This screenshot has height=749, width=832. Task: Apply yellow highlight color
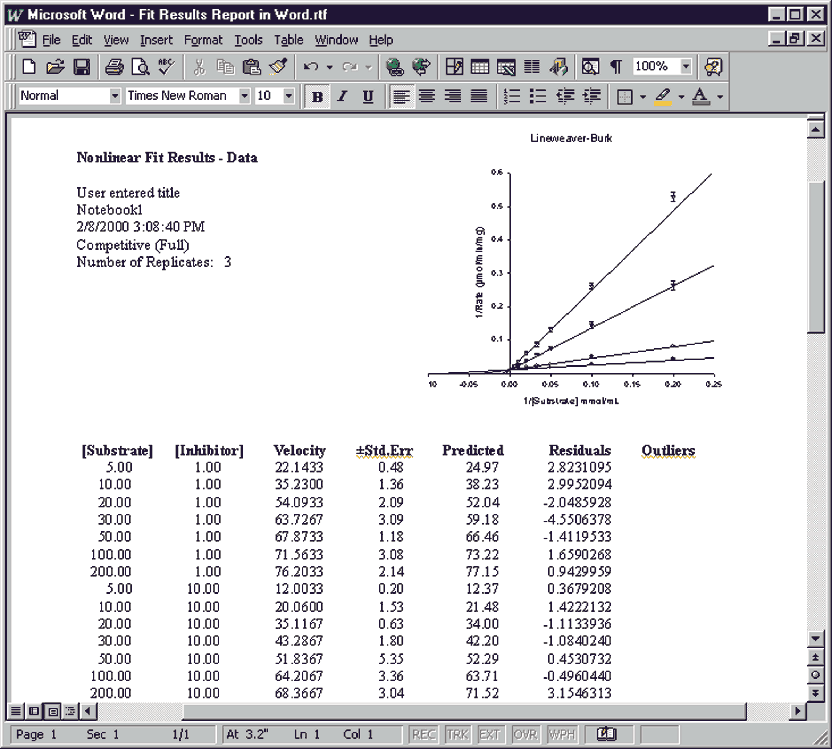(x=663, y=97)
